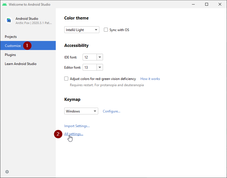Select the Customize section
227x178 pixels.
(x=28, y=45)
